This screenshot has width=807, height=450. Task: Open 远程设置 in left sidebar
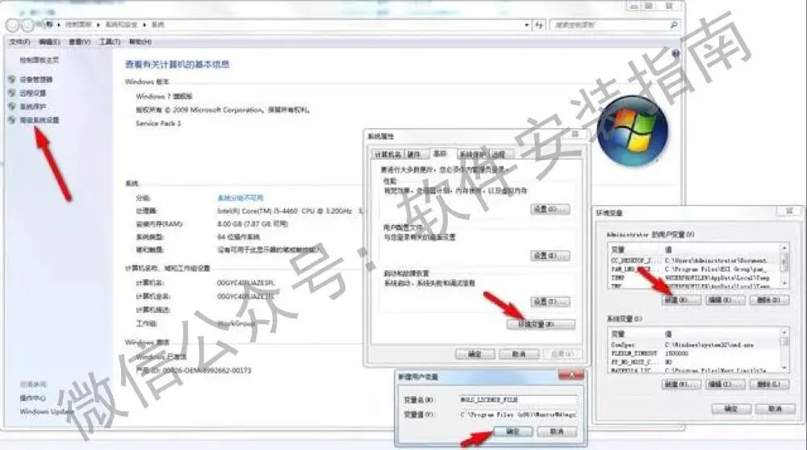(x=33, y=93)
